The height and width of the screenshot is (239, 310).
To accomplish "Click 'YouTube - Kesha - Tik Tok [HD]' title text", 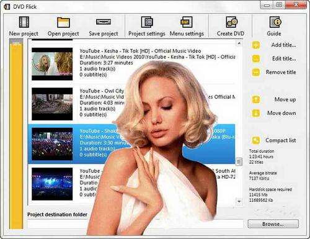I will point(140,51).
